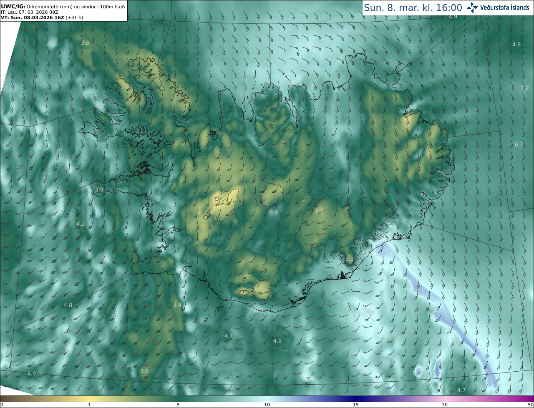Click the 3.2 value near the south-east coast

350,259
